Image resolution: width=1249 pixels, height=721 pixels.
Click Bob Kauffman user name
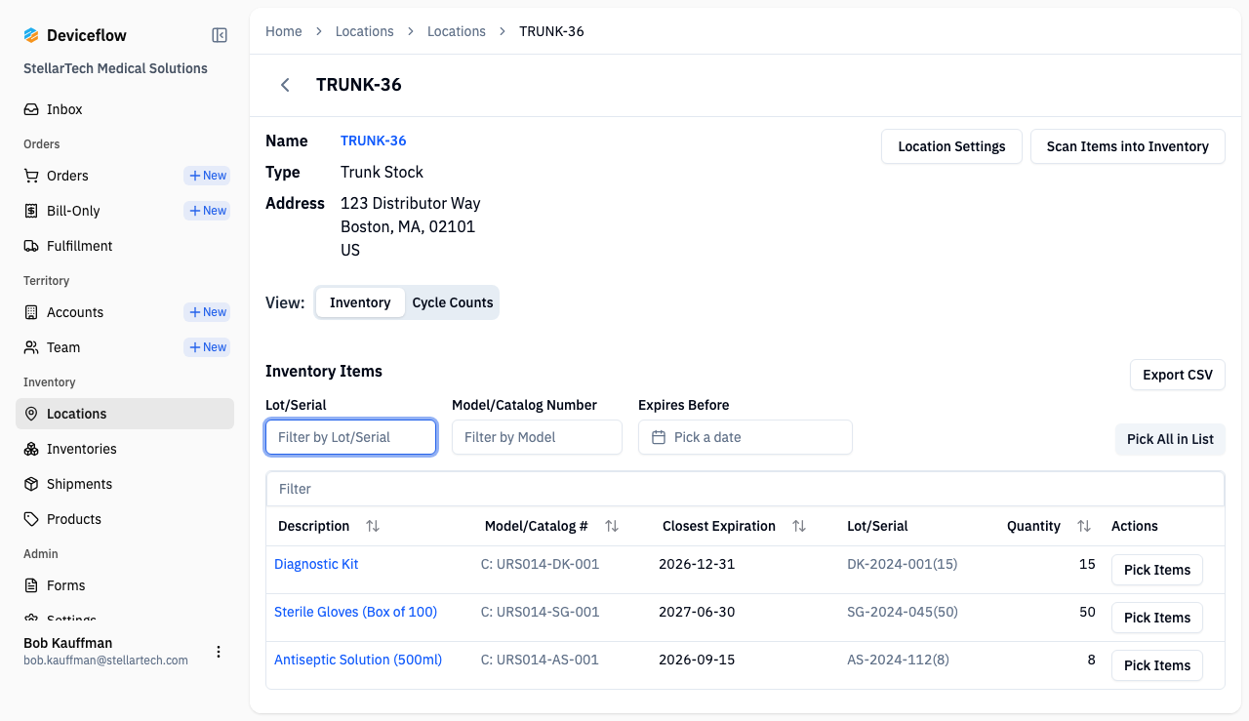point(67,643)
